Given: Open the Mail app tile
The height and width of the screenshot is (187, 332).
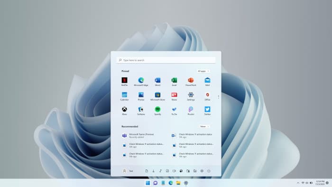Looking at the screenshot, I should (x=207, y=82).
